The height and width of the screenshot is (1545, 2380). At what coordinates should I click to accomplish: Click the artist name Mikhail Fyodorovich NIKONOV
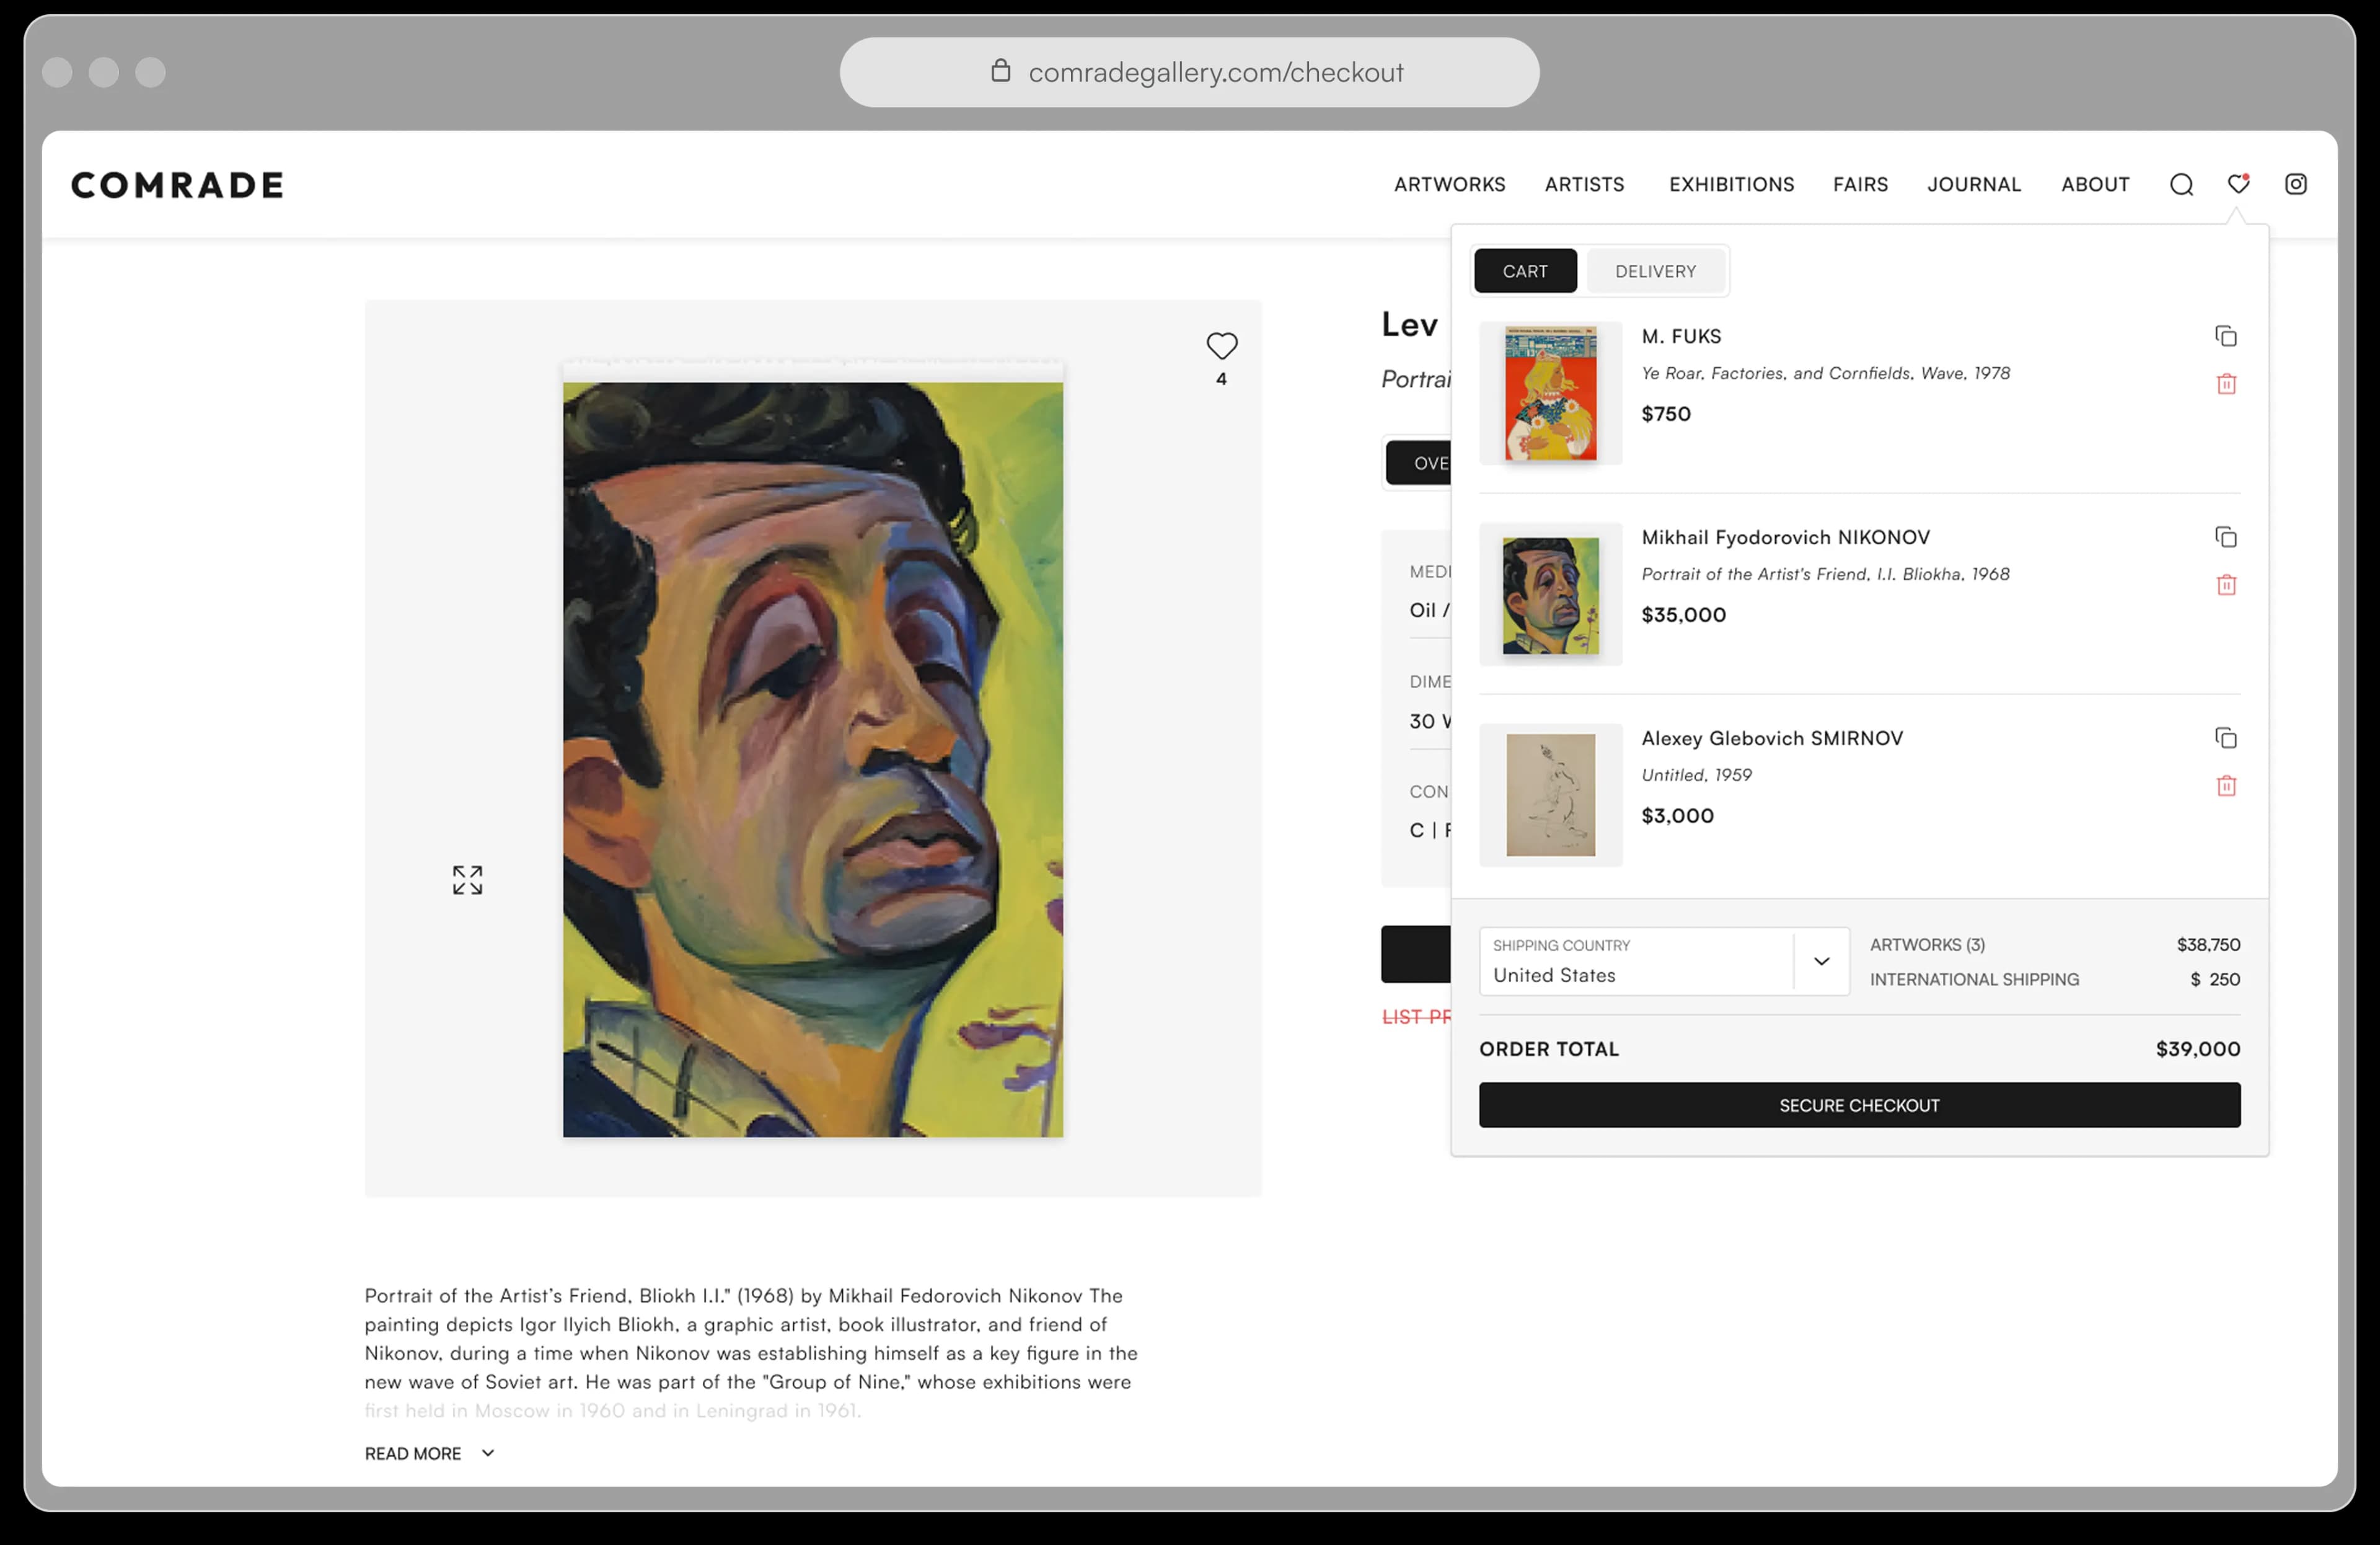[1785, 537]
